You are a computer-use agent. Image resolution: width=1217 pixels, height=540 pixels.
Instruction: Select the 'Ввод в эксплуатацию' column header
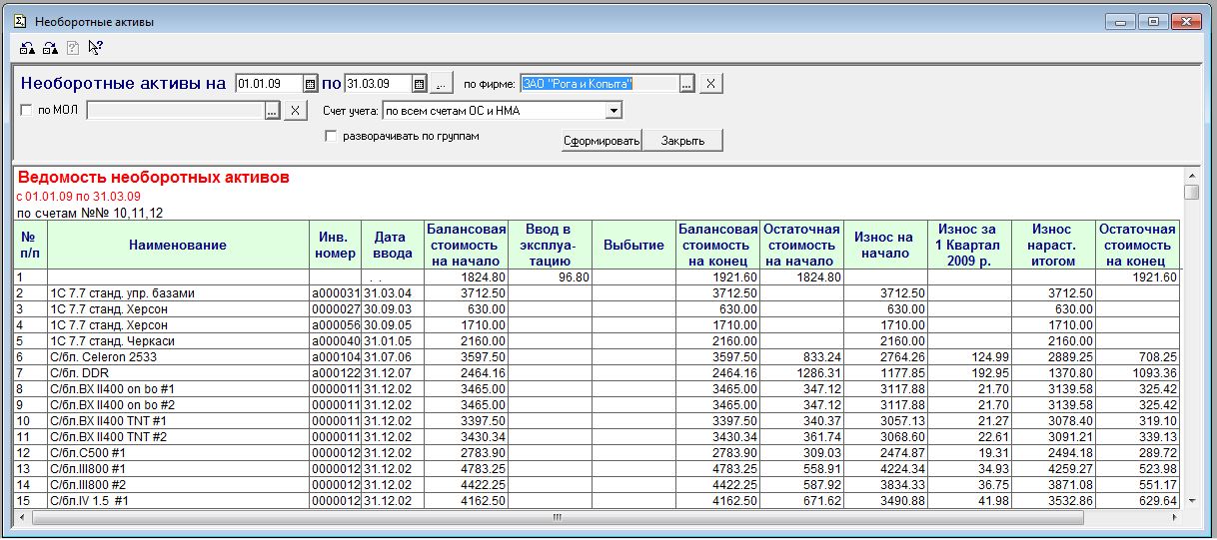click(550, 245)
